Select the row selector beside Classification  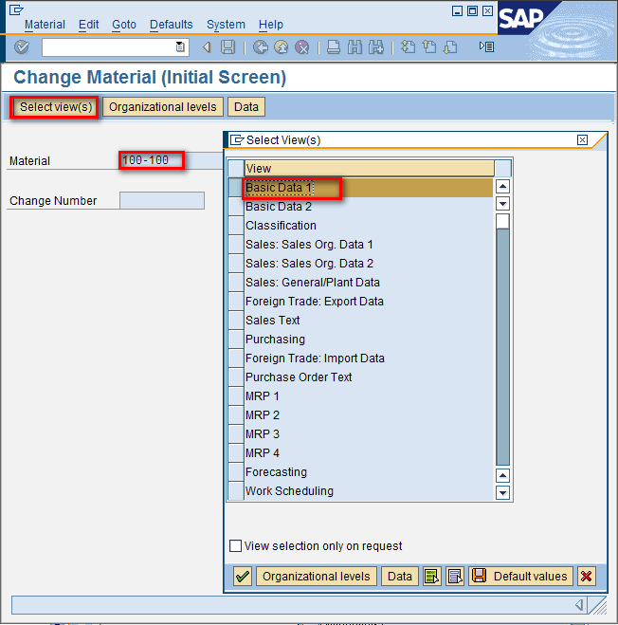tap(235, 226)
